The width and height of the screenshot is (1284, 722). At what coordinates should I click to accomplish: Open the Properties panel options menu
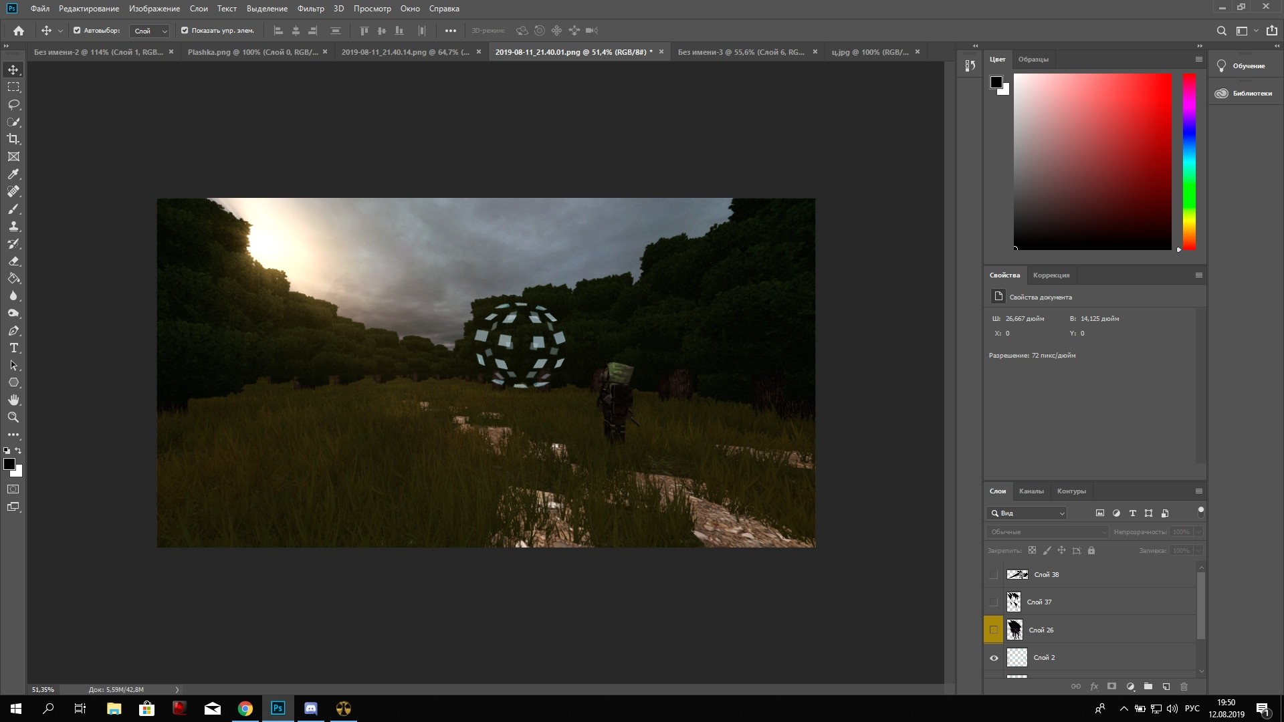(x=1199, y=275)
